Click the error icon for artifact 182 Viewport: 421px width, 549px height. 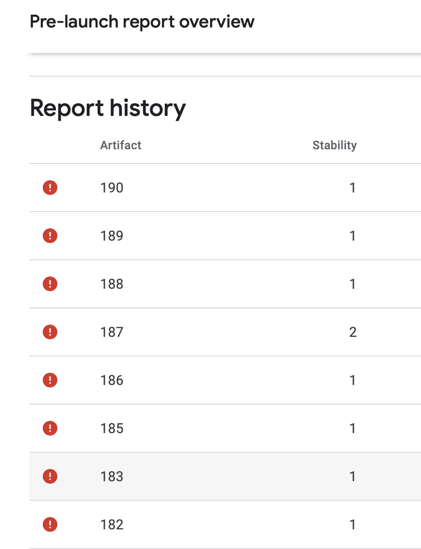coord(50,524)
